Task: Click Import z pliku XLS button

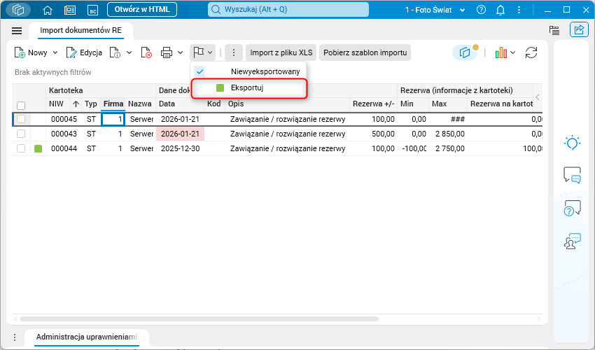Action: click(x=281, y=52)
